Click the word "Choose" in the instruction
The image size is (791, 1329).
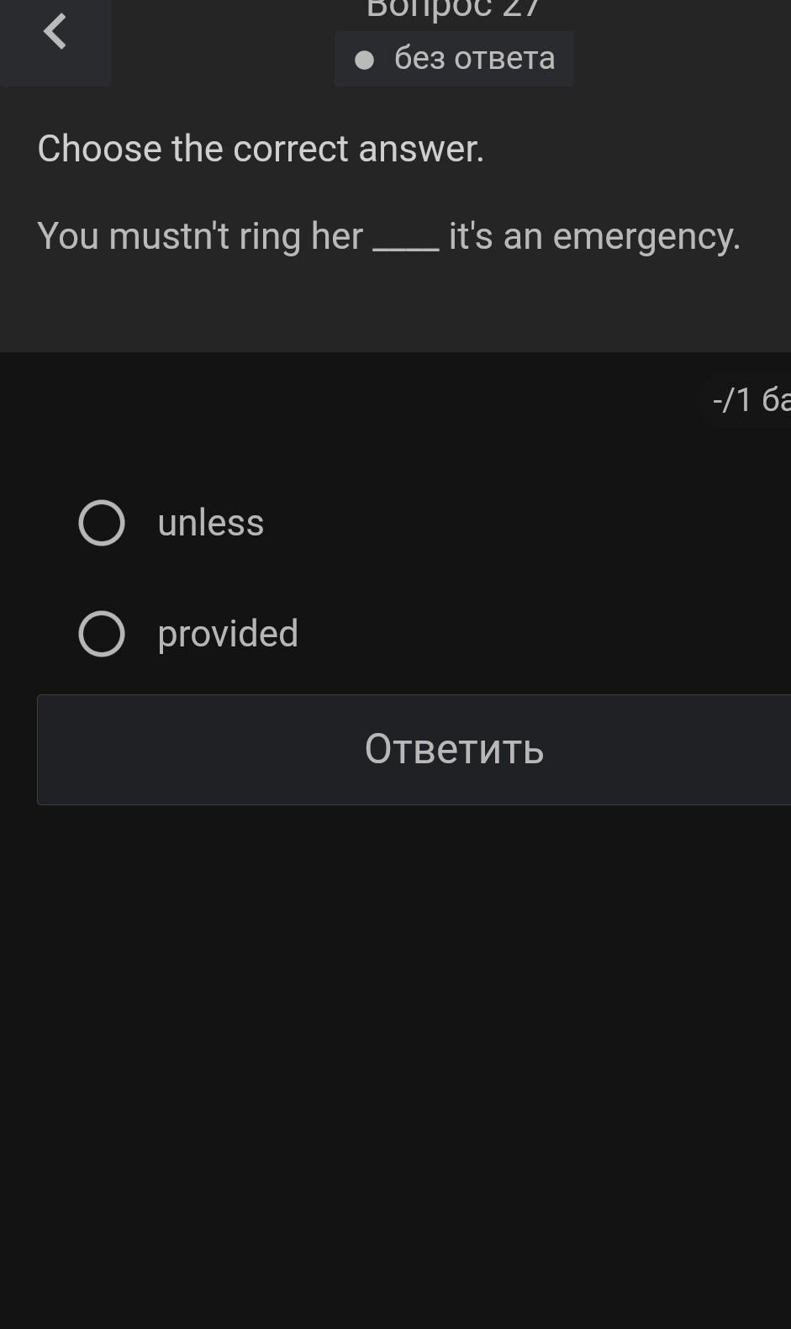coord(99,149)
